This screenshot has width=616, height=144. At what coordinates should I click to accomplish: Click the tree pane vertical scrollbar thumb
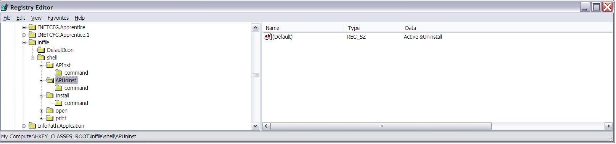[256, 75]
